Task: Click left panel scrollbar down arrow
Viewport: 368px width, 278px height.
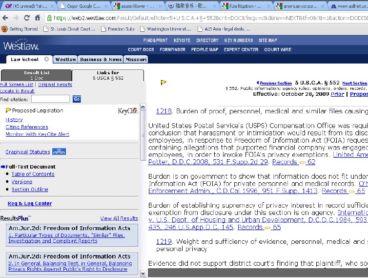Action: point(143,274)
